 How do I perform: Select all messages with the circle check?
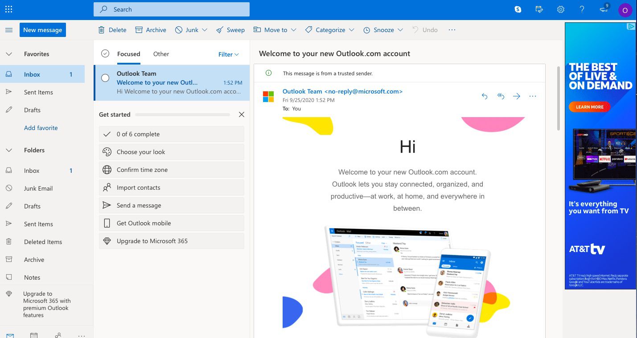click(105, 53)
